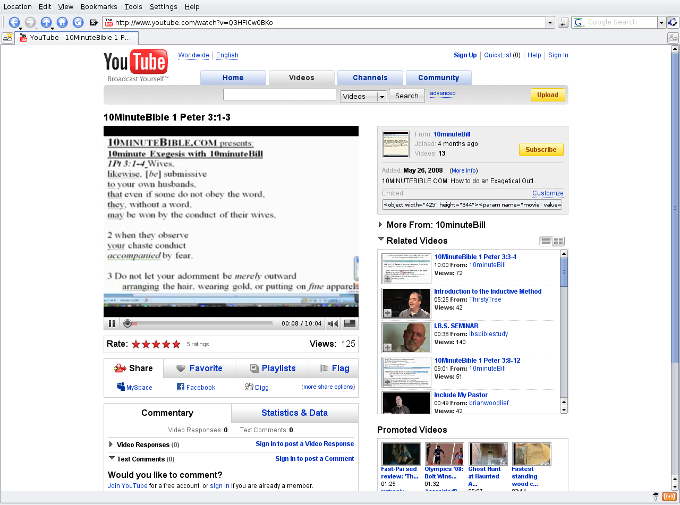The width and height of the screenshot is (680, 505).
Task: Click the RSS feed icon in status bar
Action: point(670,497)
